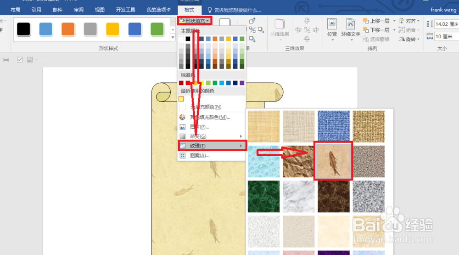Select the recycled paper texture

299,232
